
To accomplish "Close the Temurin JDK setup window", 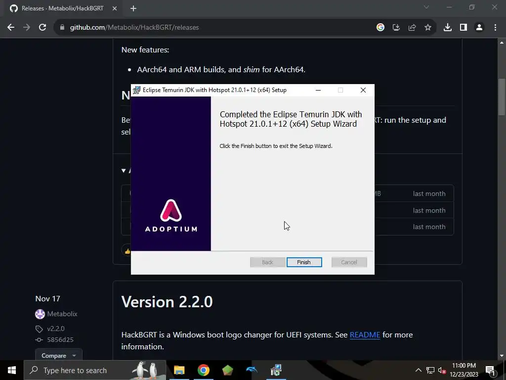I will coord(363,90).
